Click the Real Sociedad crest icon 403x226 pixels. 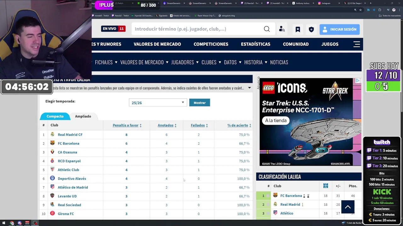(x=52, y=205)
